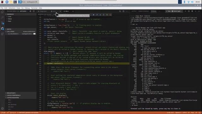Open the Search view in activity bar
This screenshot has width=202, height=114.
[3, 17]
